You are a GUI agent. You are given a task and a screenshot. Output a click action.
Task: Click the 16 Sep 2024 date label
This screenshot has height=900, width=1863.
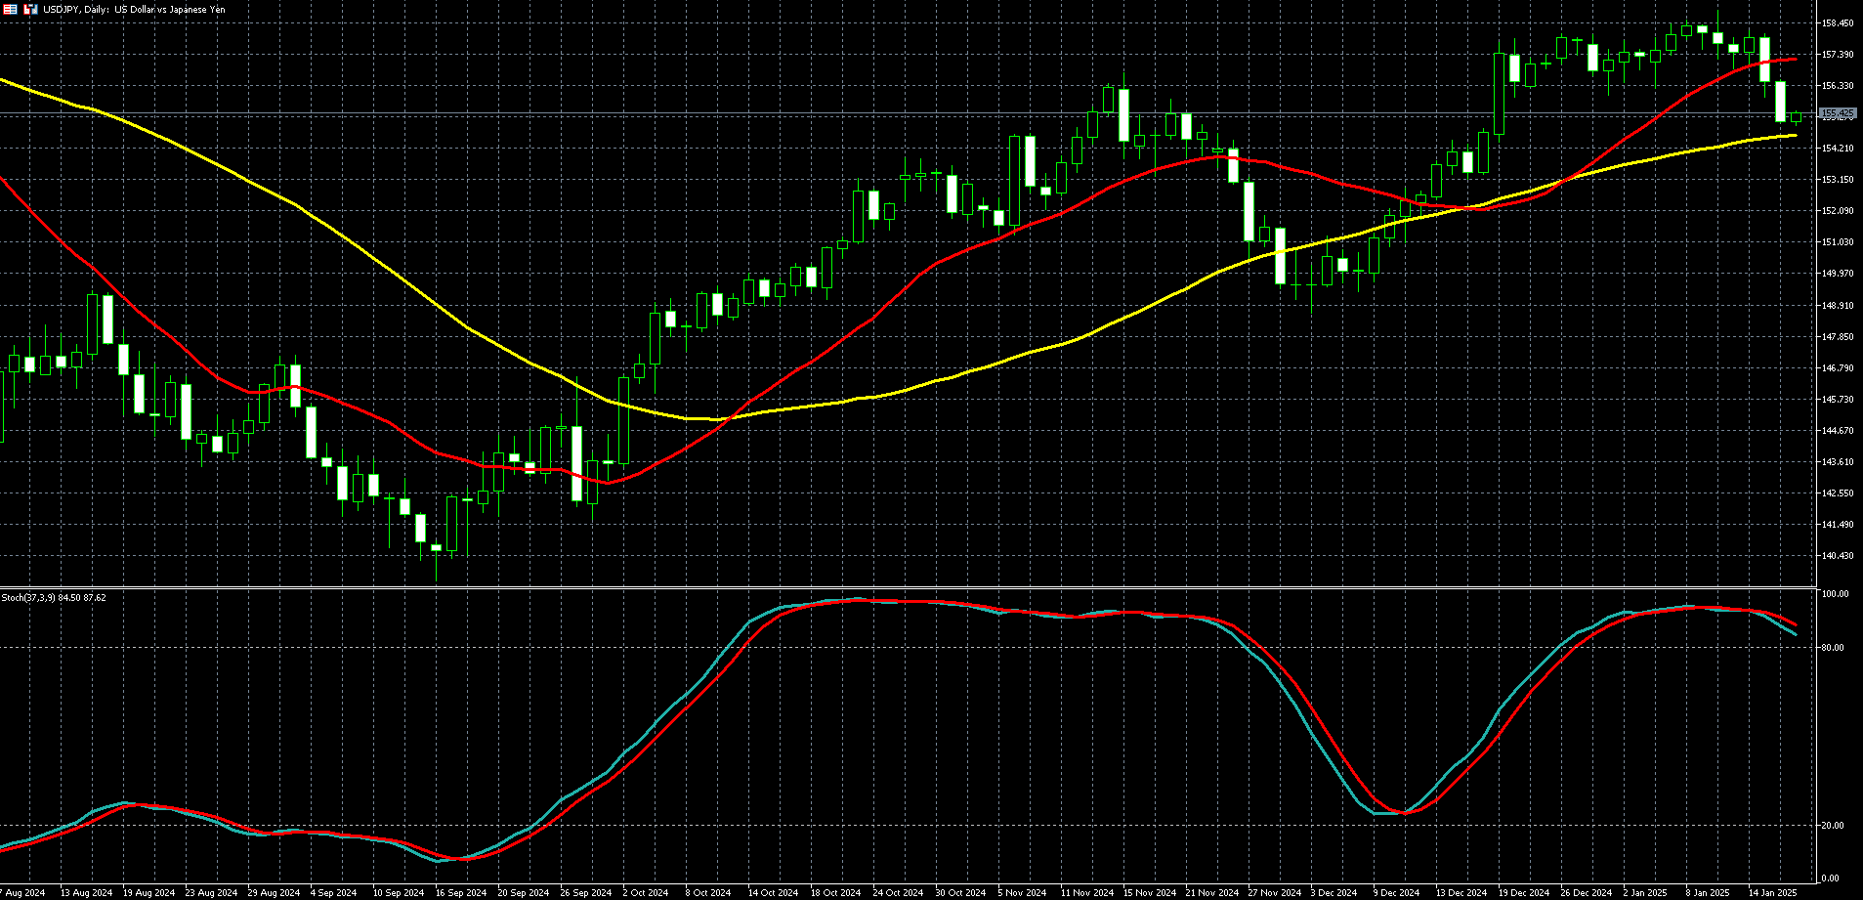tap(461, 893)
